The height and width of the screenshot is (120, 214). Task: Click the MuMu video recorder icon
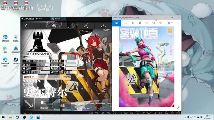tap(91, 113)
